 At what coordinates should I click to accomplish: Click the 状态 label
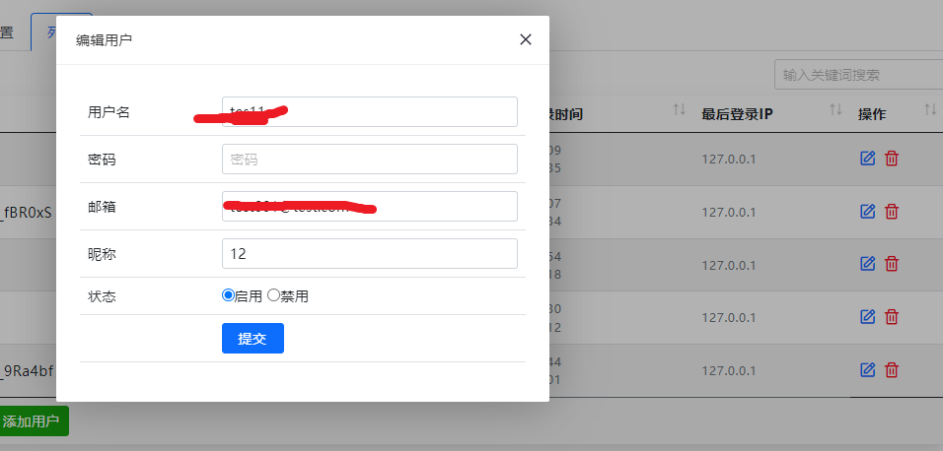pos(102,296)
